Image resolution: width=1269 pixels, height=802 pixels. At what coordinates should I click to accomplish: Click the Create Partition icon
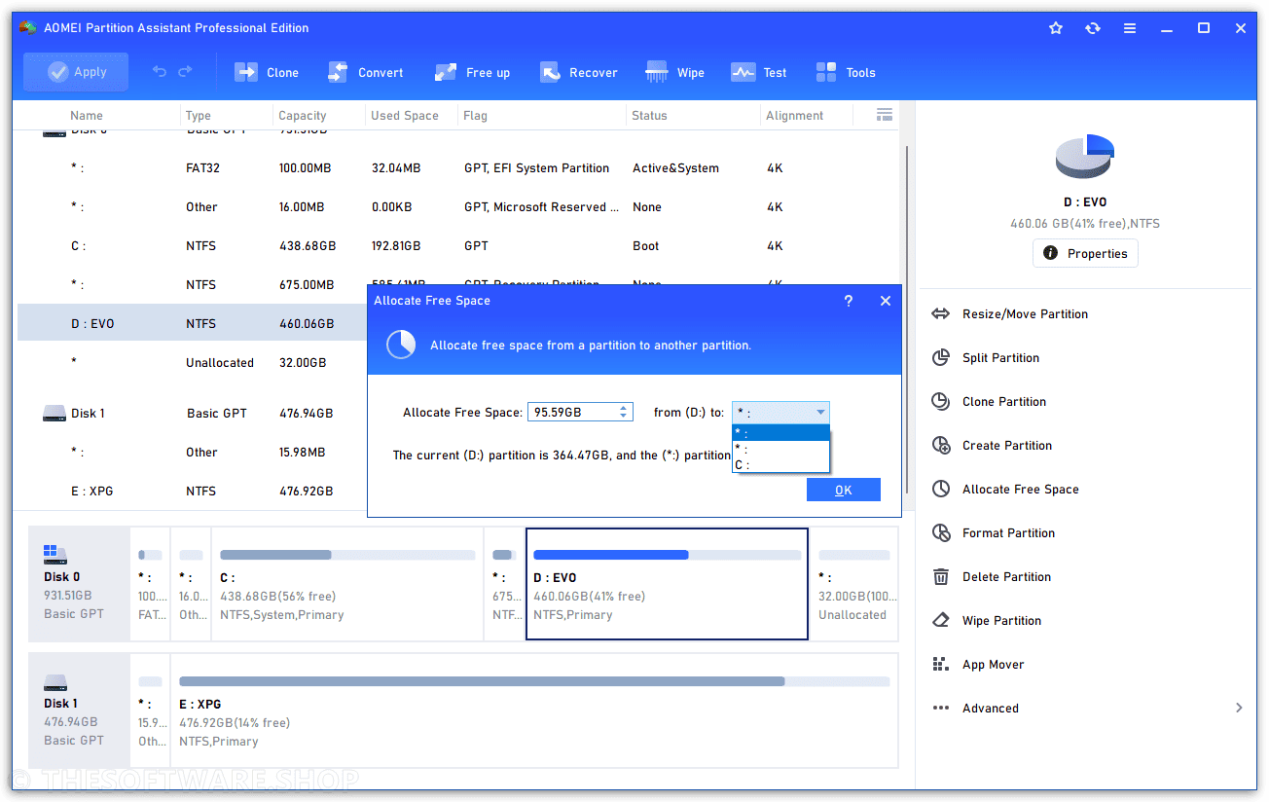tap(941, 445)
